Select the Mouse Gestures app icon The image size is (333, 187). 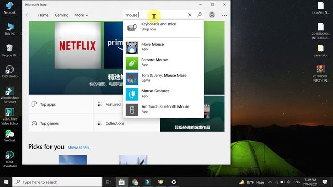pyautogui.click(x=132, y=95)
